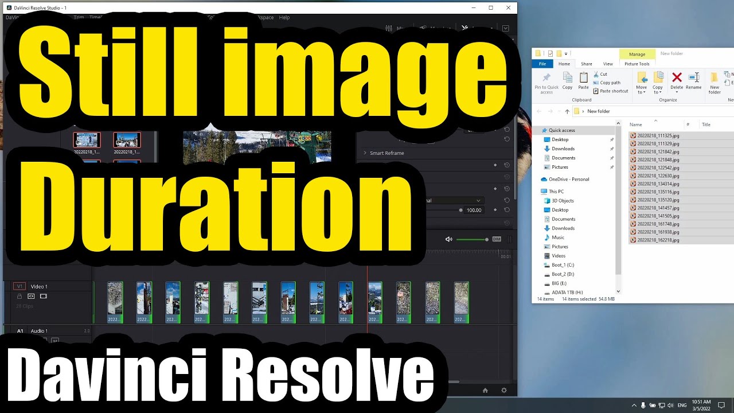Image resolution: width=734 pixels, height=413 pixels.
Task: Open the Quick Access Toolbar customize arrow
Action: click(x=566, y=54)
